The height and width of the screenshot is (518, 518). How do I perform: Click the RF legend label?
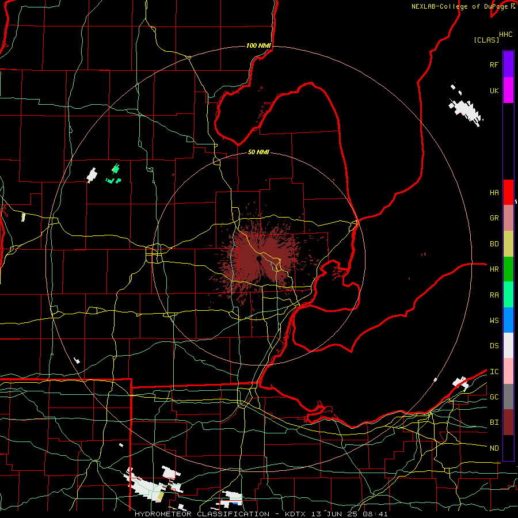coord(494,64)
